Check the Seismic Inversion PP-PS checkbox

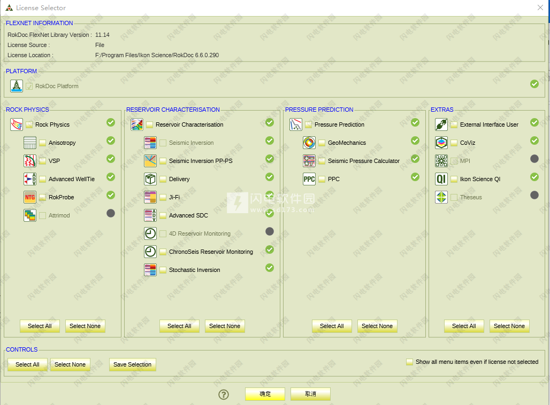pyautogui.click(x=163, y=161)
